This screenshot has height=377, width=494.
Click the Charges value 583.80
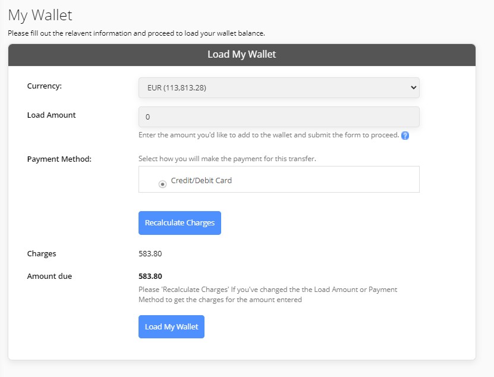tap(150, 254)
